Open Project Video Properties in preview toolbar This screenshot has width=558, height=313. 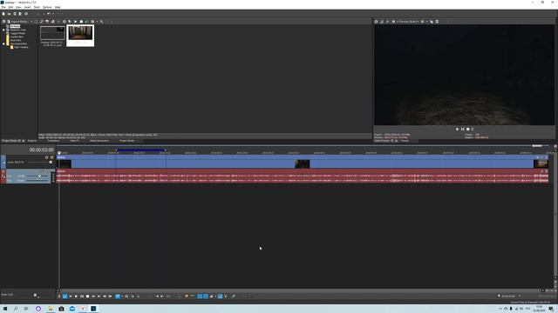click(376, 22)
